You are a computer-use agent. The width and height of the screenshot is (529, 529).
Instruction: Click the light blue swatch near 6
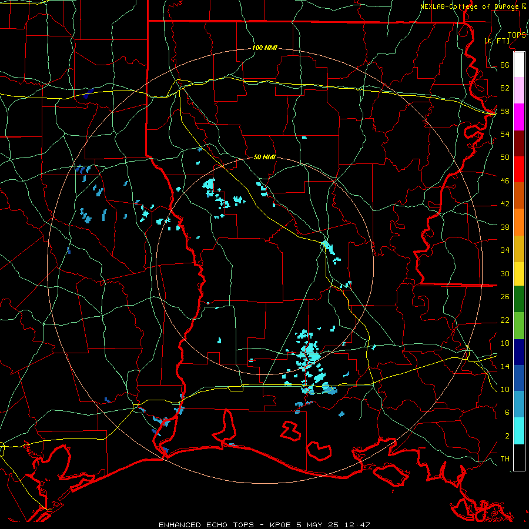(x=519, y=404)
